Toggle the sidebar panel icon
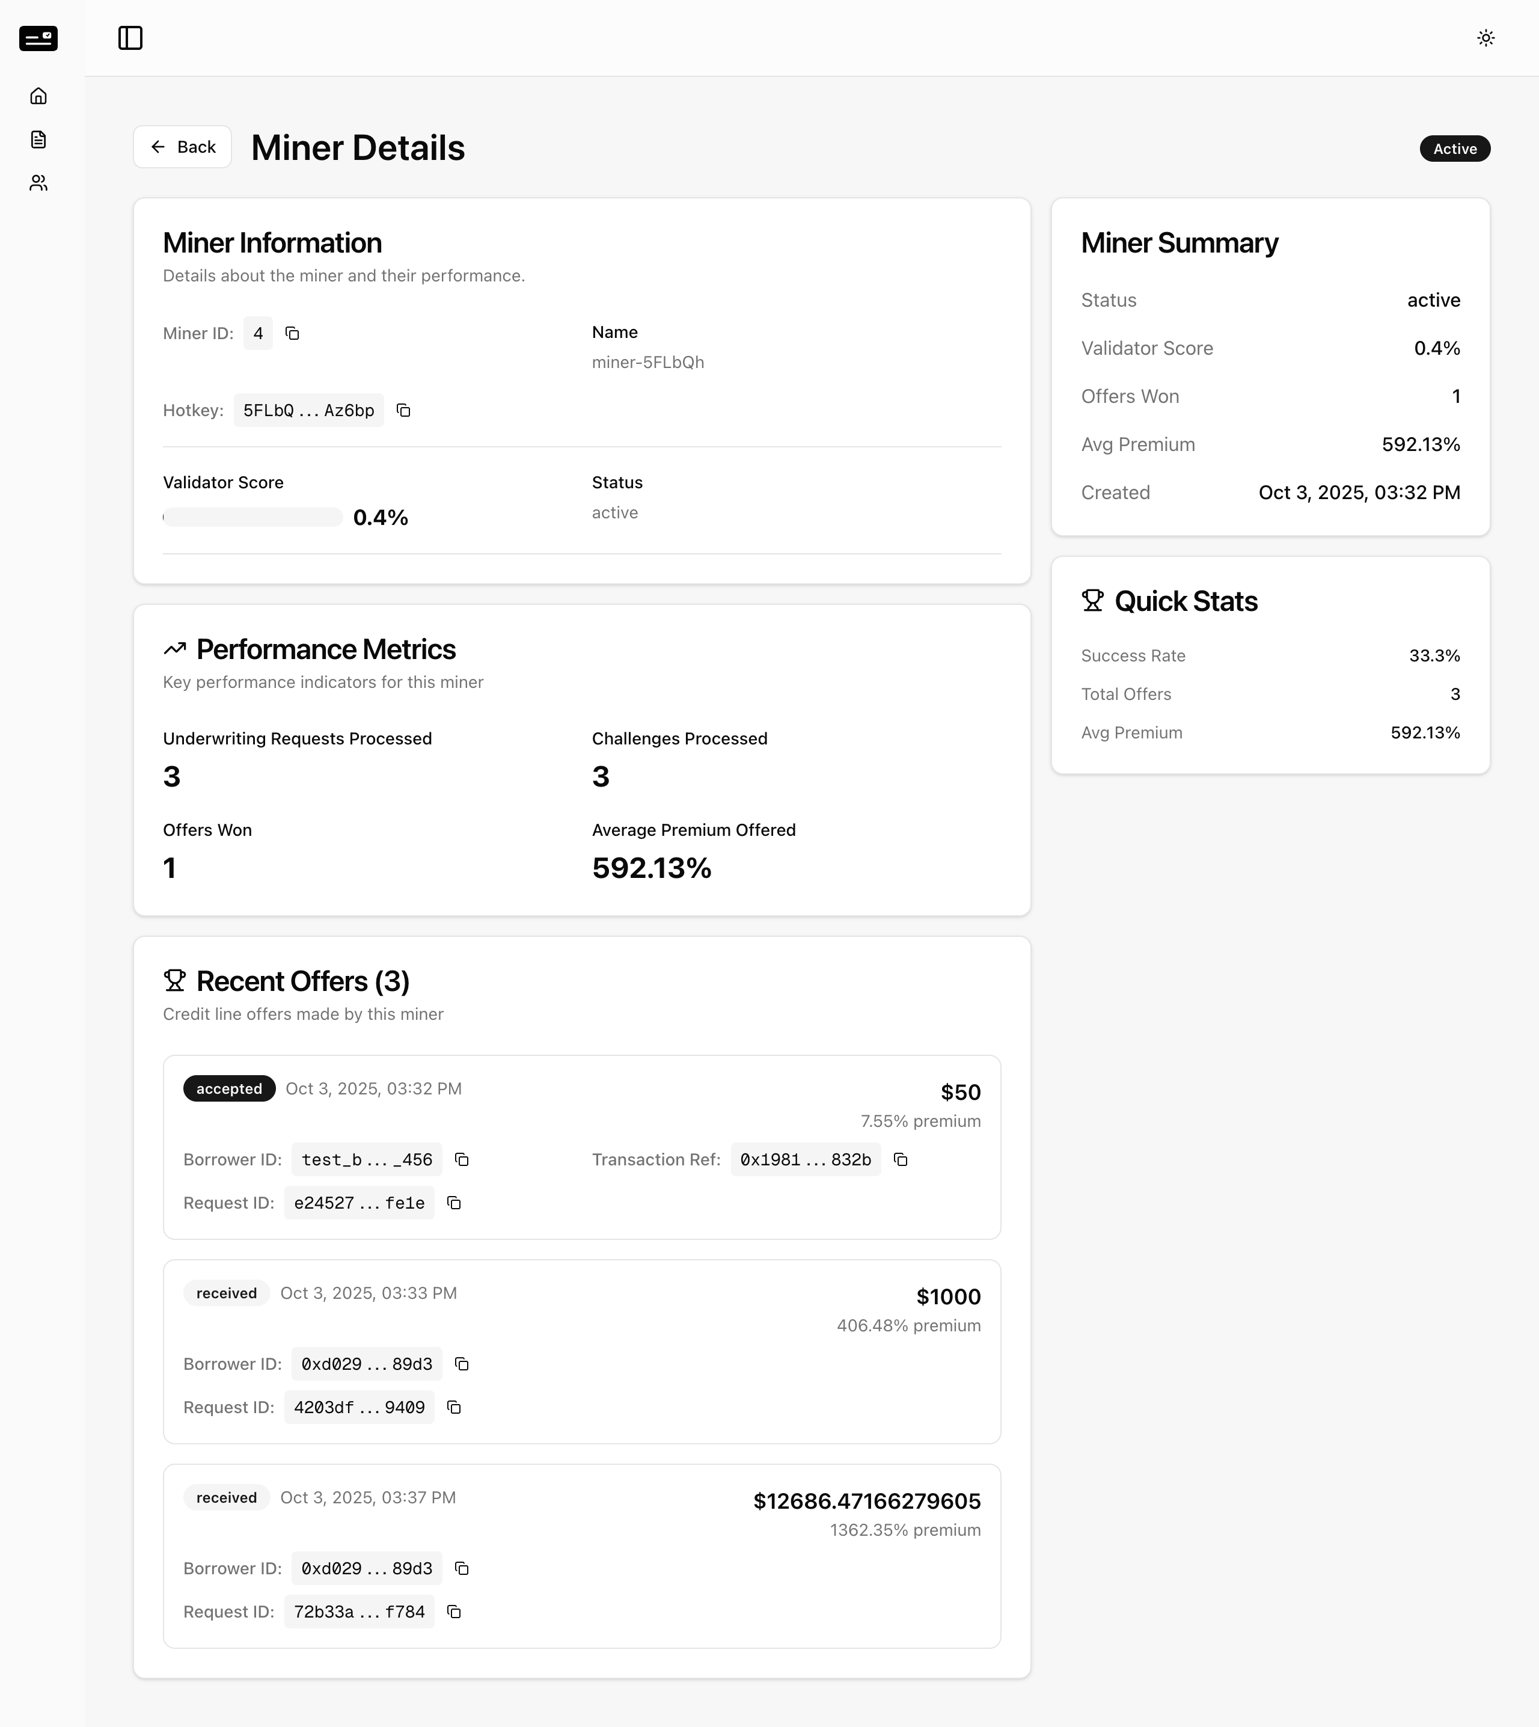Viewport: 1539px width, 1727px height. (130, 38)
